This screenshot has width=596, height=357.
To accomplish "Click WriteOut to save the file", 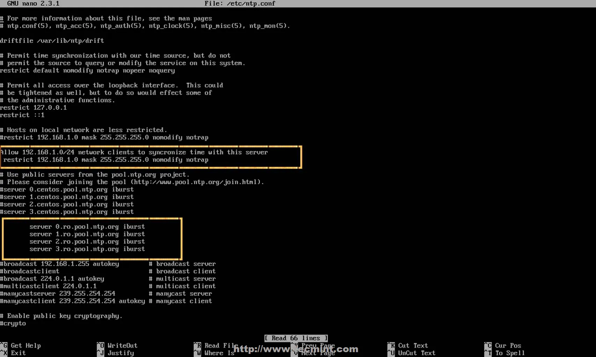I will 122,345.
